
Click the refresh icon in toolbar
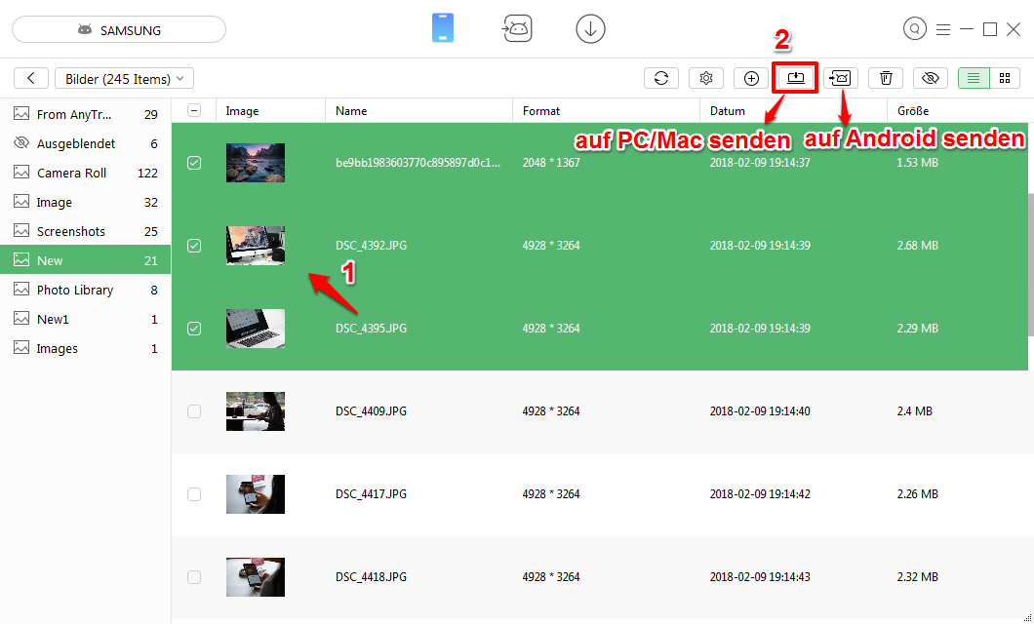point(661,79)
